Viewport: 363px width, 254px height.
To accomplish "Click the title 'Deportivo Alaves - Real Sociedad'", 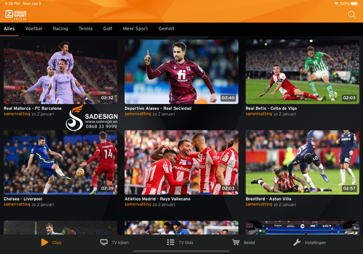I will pyautogui.click(x=158, y=108).
